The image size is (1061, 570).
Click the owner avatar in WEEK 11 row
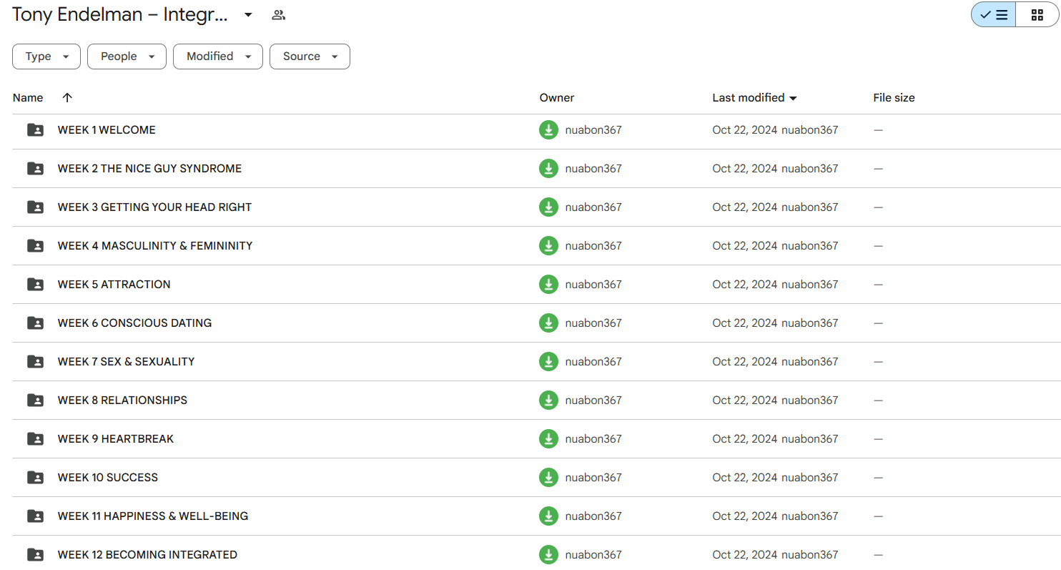pos(548,516)
